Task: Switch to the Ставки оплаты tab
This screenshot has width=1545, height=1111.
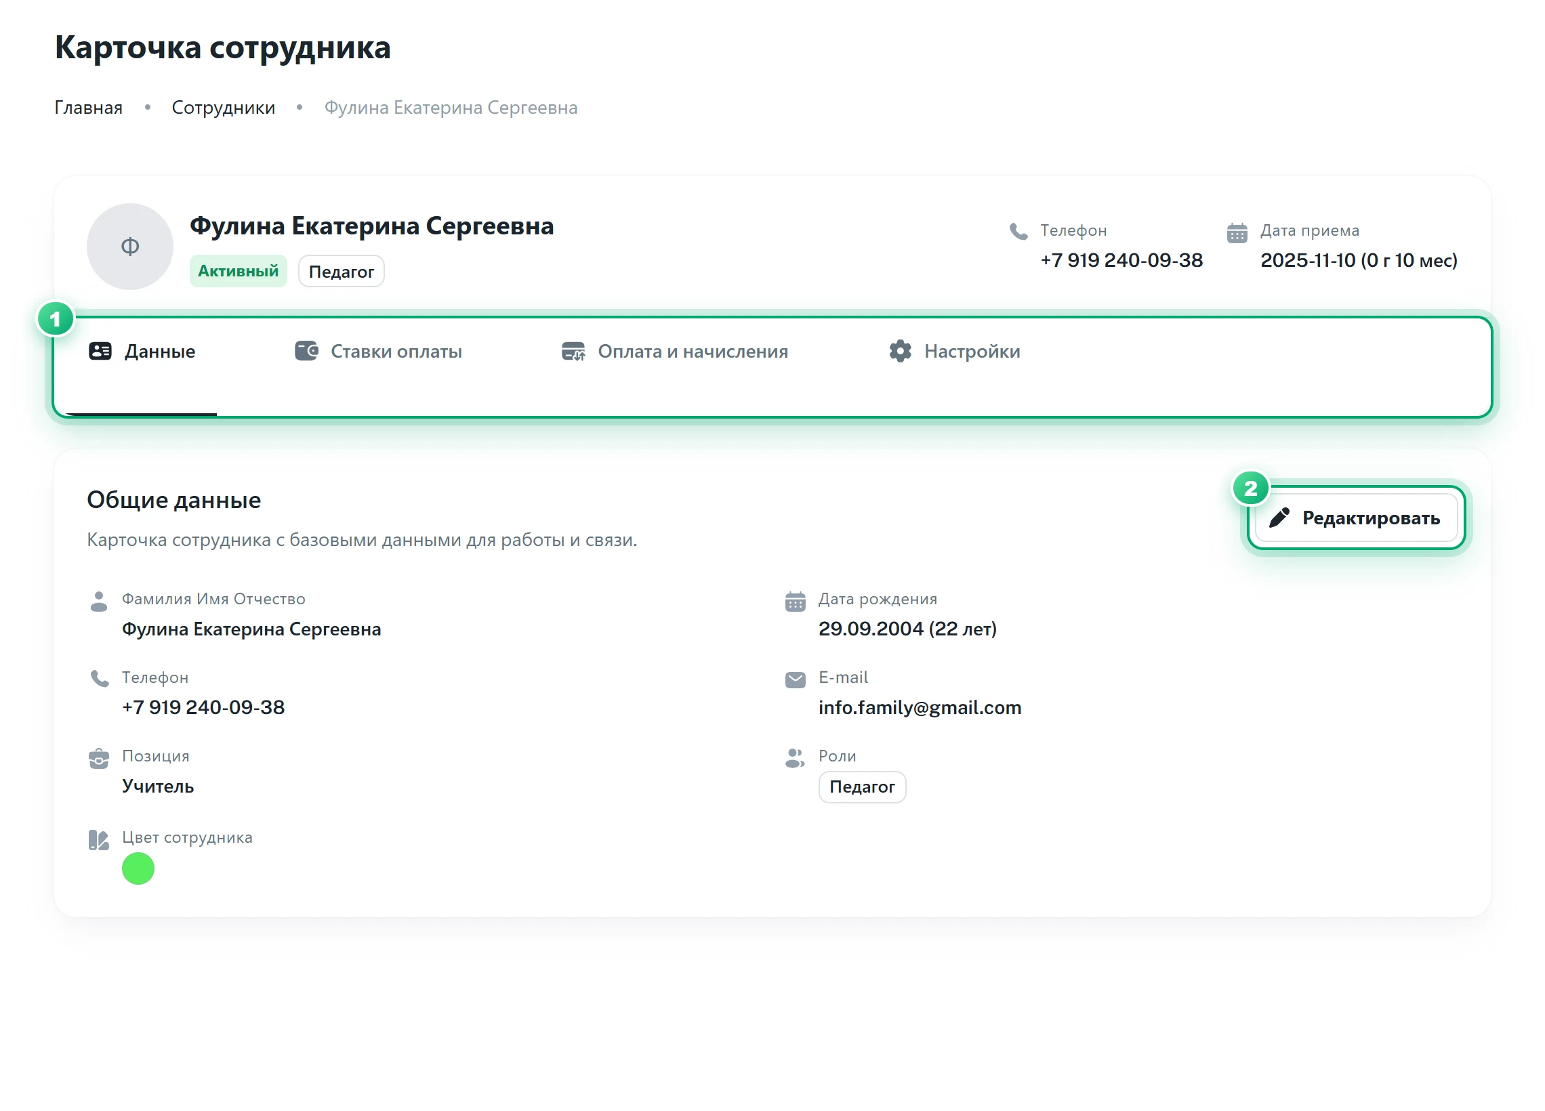Action: coord(378,352)
